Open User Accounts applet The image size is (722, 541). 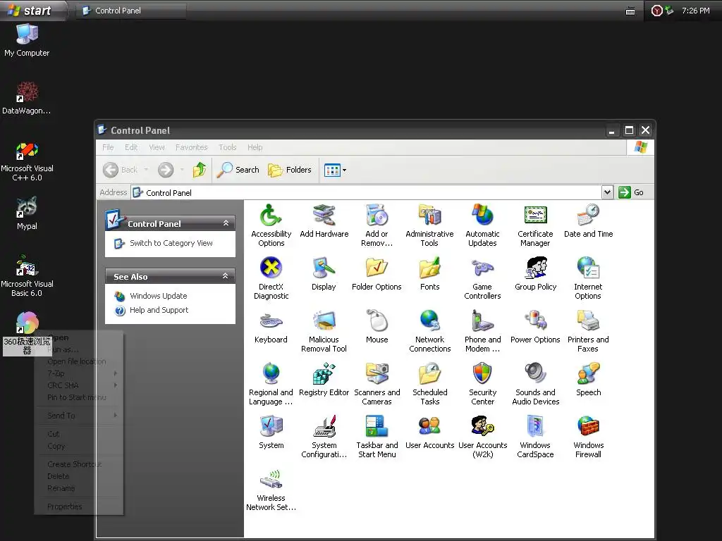coord(429,433)
